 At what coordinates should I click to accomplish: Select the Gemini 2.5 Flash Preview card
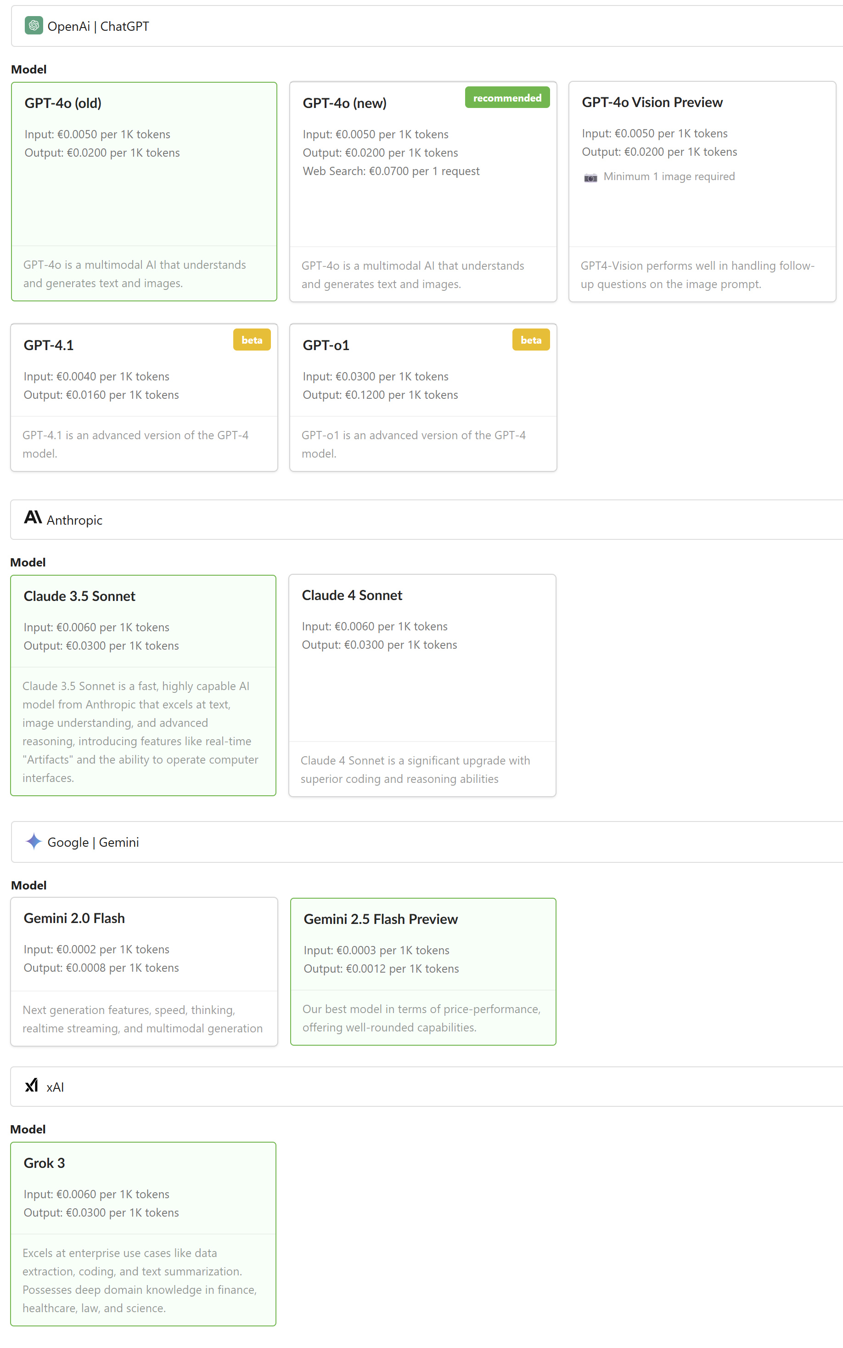[x=423, y=972]
